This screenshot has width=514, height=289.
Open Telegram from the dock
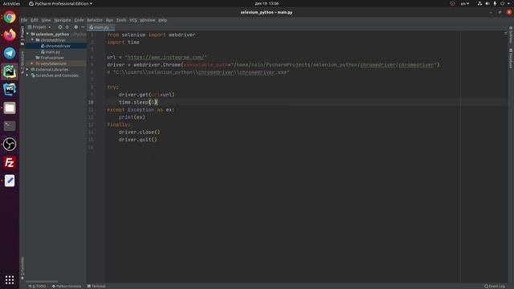(x=10, y=53)
